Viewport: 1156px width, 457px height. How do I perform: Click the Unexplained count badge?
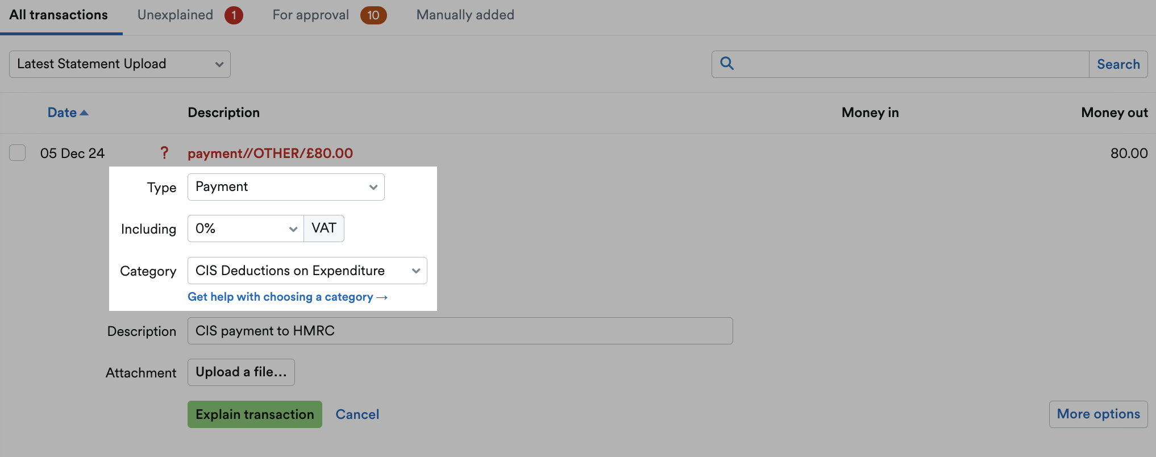[234, 15]
